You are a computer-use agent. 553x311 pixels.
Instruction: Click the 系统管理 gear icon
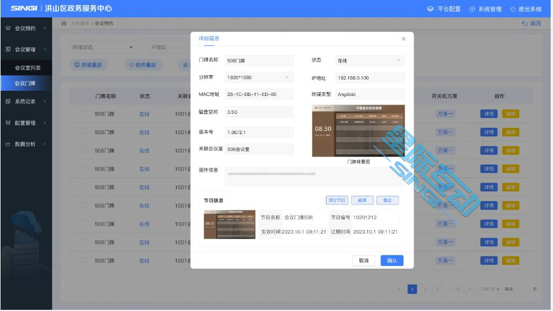(472, 9)
